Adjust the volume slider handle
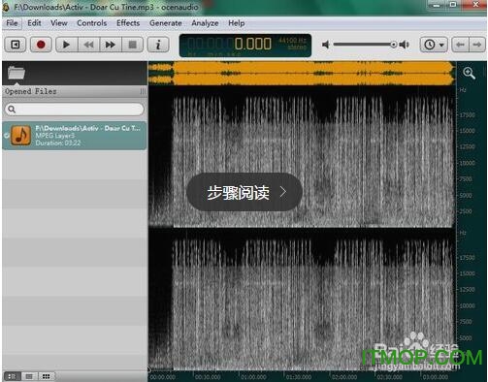This screenshot has height=382, width=488. click(394, 45)
